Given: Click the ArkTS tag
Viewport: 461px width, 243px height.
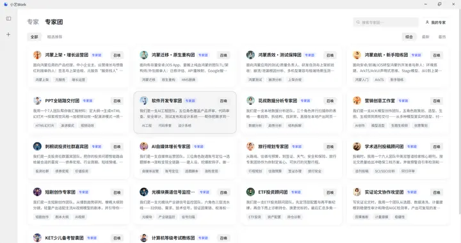Looking at the screenshot, I should pos(379,80).
